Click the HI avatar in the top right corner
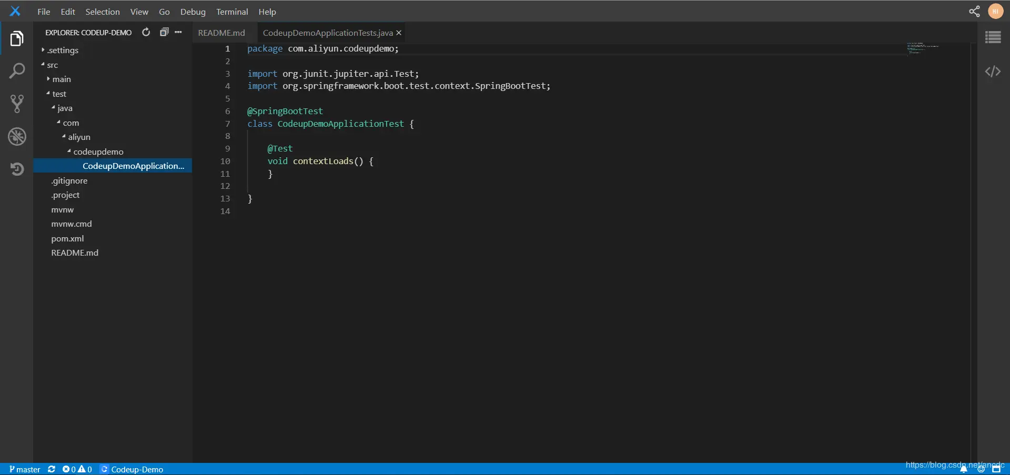Screen dimensions: 1010x475 (996, 11)
